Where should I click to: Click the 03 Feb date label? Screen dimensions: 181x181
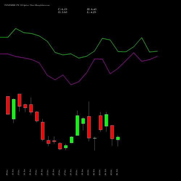[100, 172]
